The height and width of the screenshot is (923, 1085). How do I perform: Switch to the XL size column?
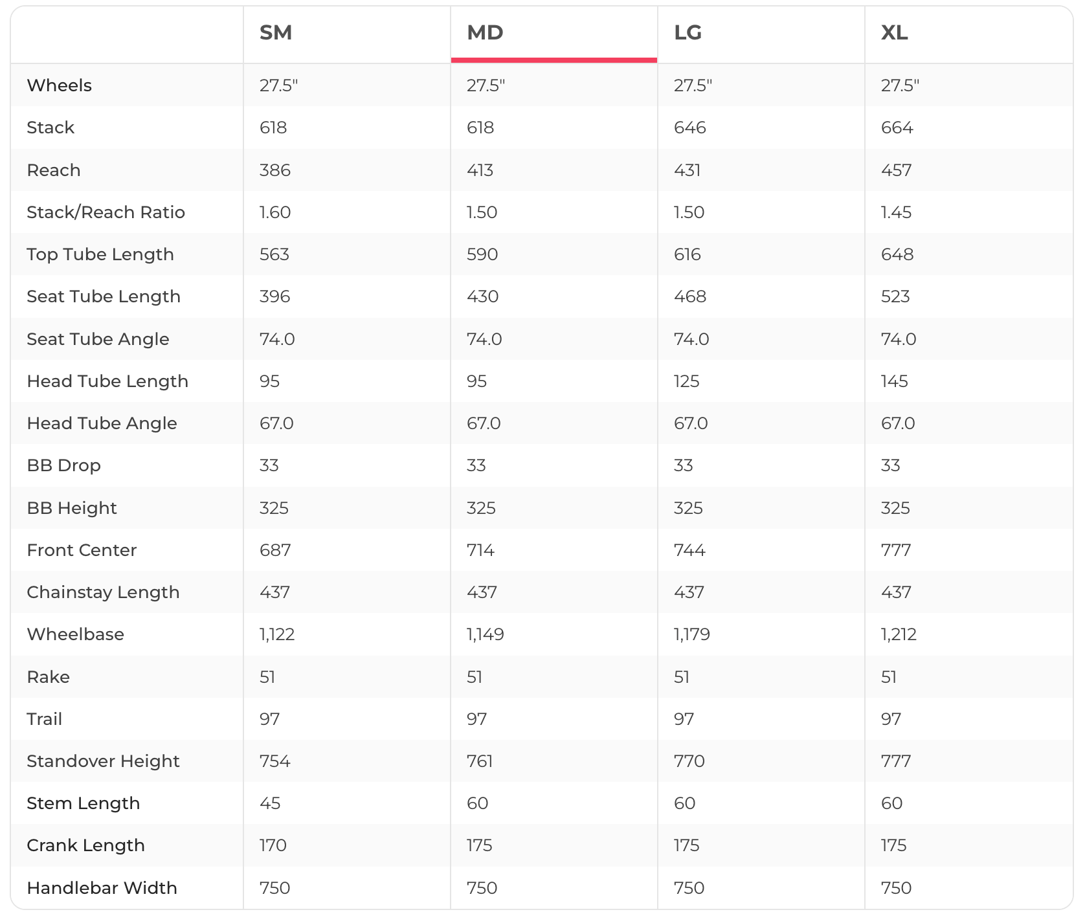(x=894, y=32)
